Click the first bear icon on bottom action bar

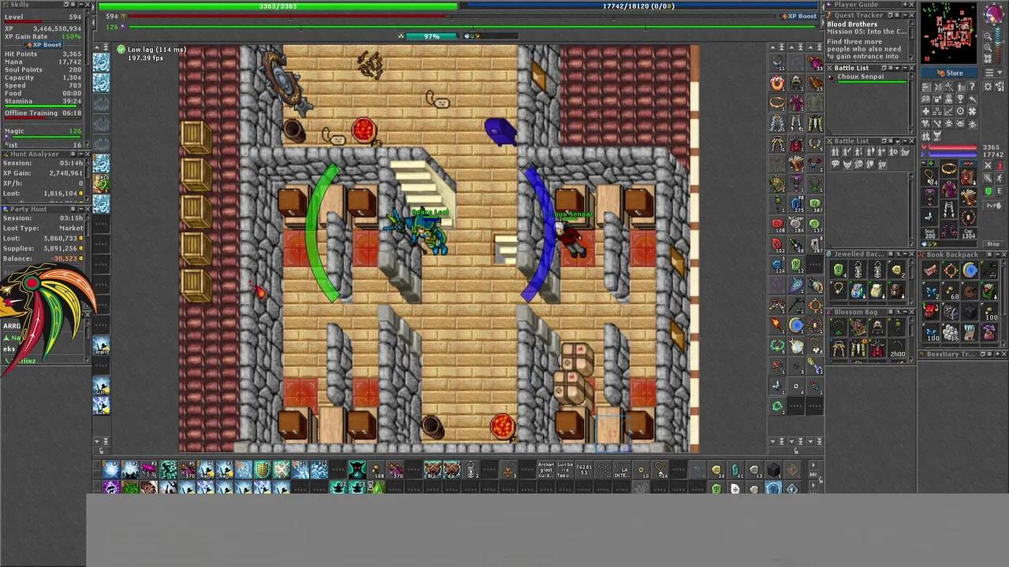tap(433, 470)
